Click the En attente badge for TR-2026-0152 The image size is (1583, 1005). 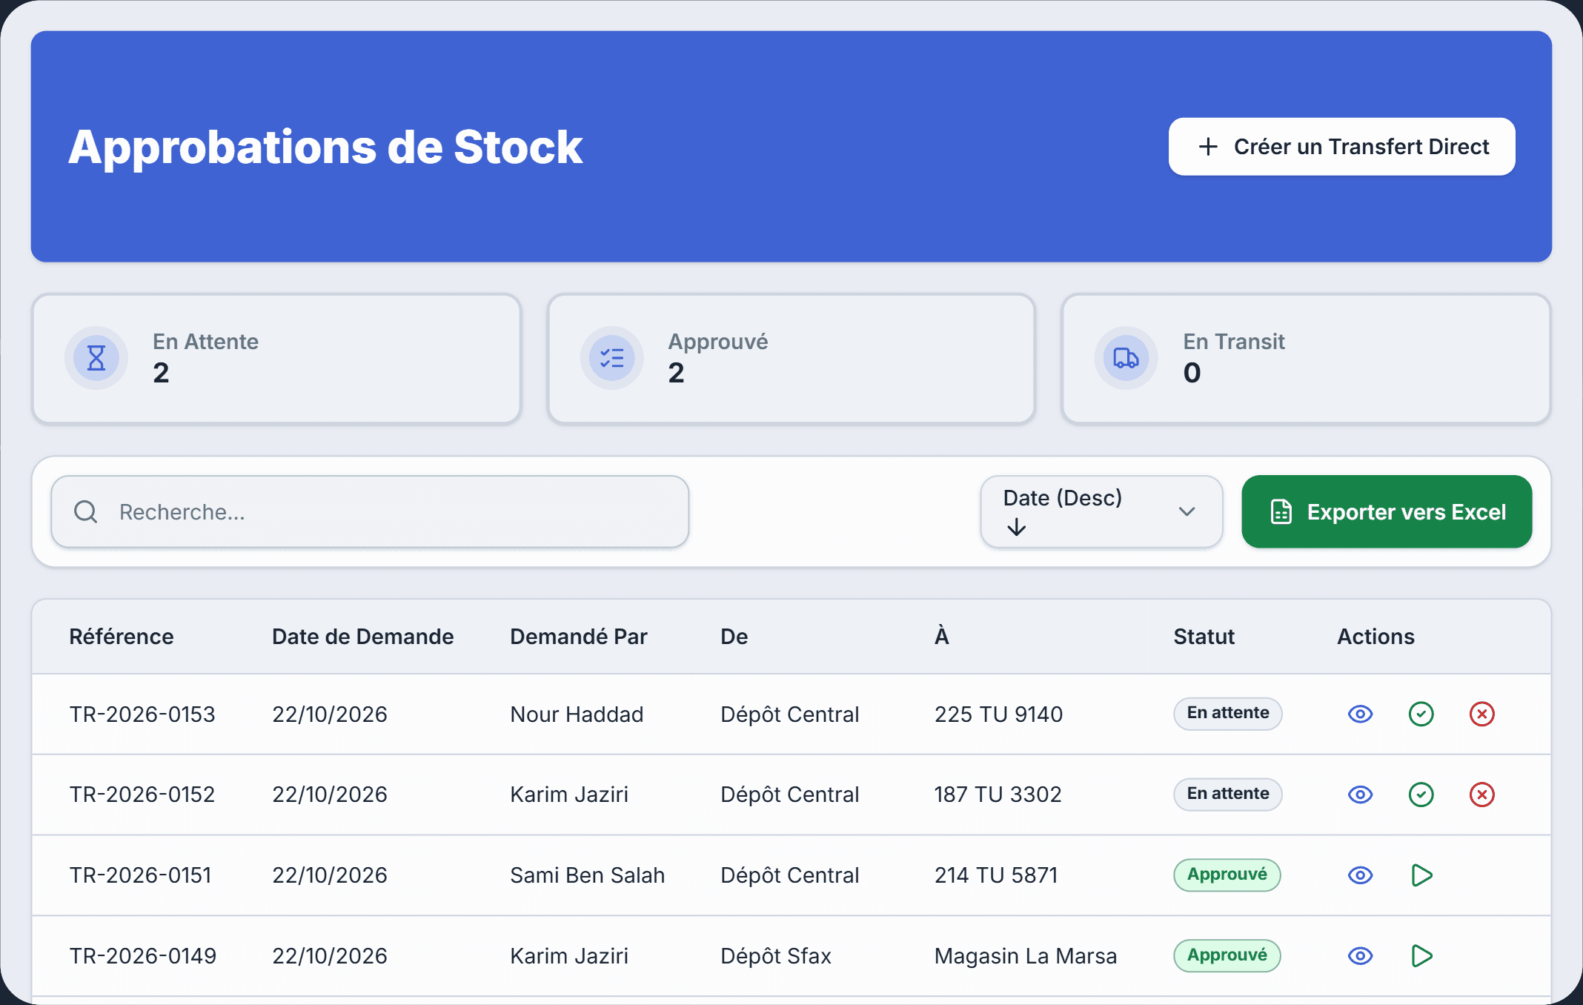1227,794
